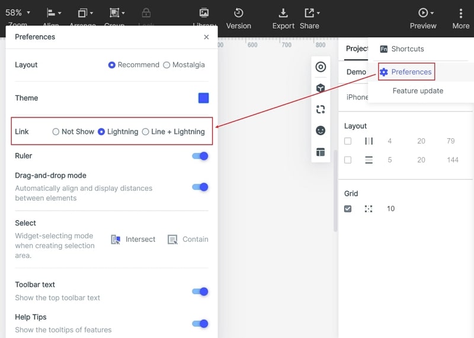The width and height of the screenshot is (474, 338).
Task: Edit row count value 5
Action: click(x=390, y=160)
